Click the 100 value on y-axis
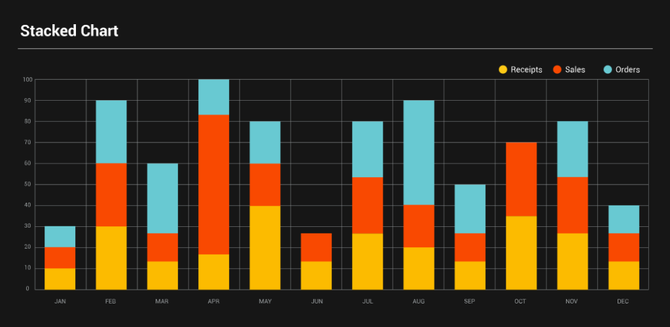Viewport: 670px width, 327px height. 27,80
